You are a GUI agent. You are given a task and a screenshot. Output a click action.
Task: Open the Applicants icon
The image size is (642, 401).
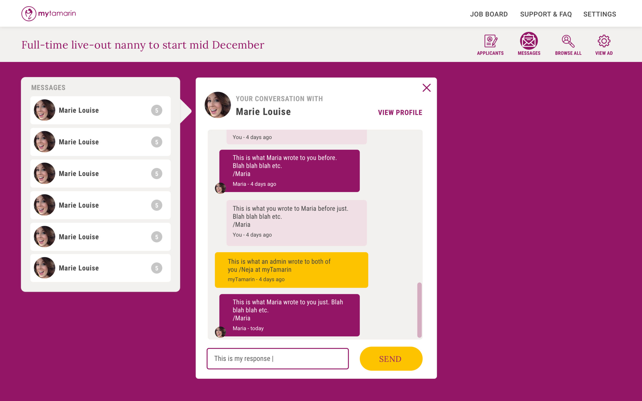pos(490,41)
